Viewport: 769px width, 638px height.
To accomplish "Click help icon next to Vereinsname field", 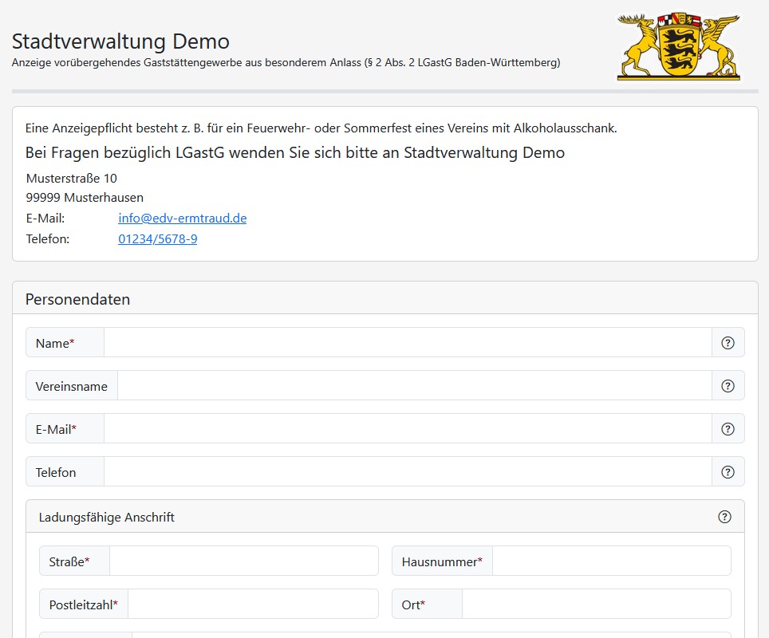I will click(728, 386).
